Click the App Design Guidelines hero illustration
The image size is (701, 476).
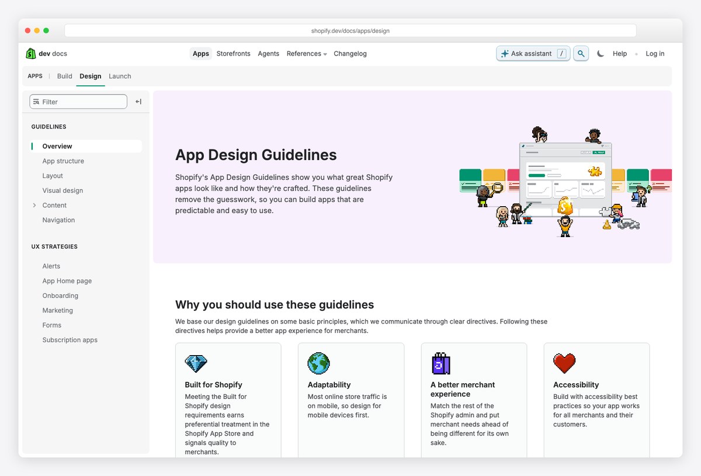pos(565,182)
